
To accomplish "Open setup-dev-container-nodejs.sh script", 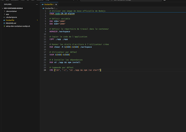I will 18,26.
